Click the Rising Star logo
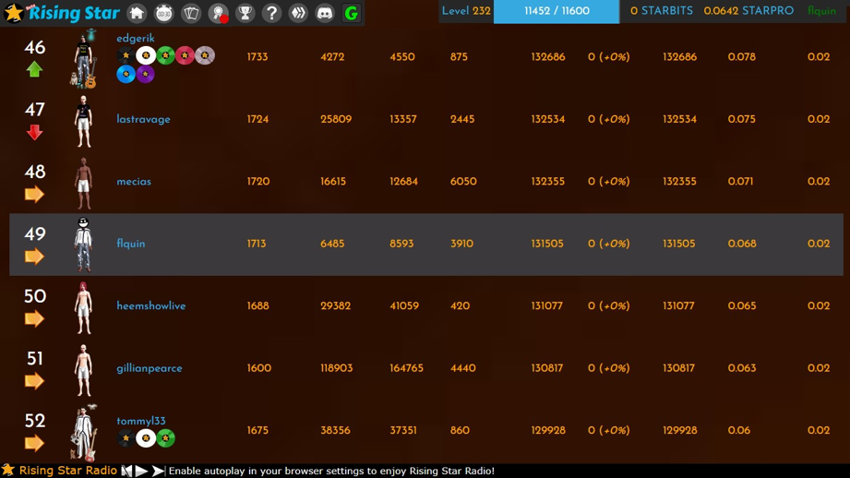This screenshot has height=478, width=850. [x=62, y=13]
